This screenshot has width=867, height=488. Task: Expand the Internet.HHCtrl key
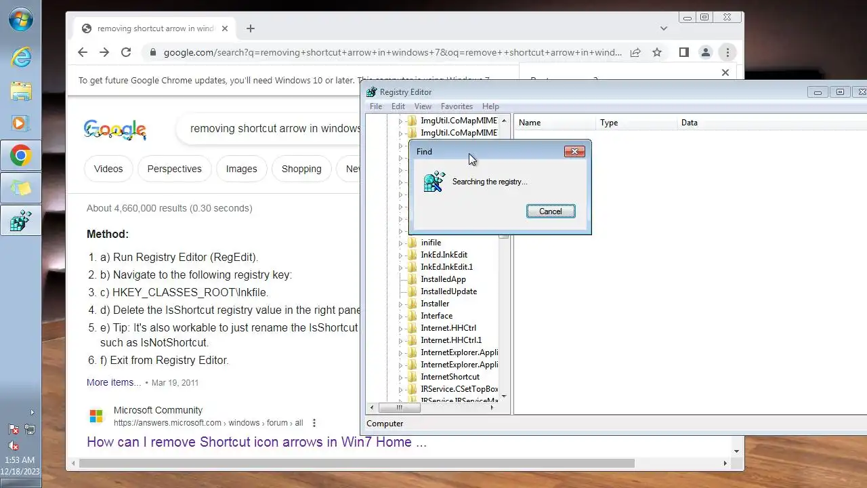(400, 328)
